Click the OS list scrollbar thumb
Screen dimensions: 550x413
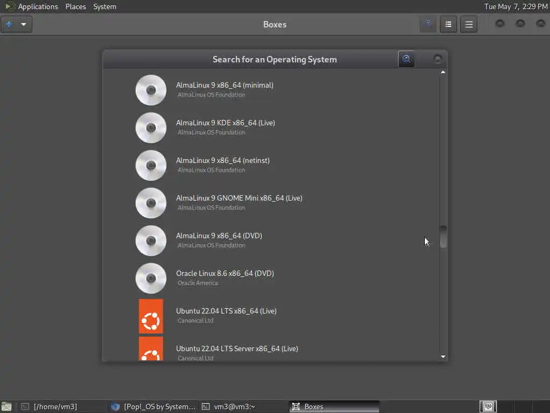tap(443, 237)
